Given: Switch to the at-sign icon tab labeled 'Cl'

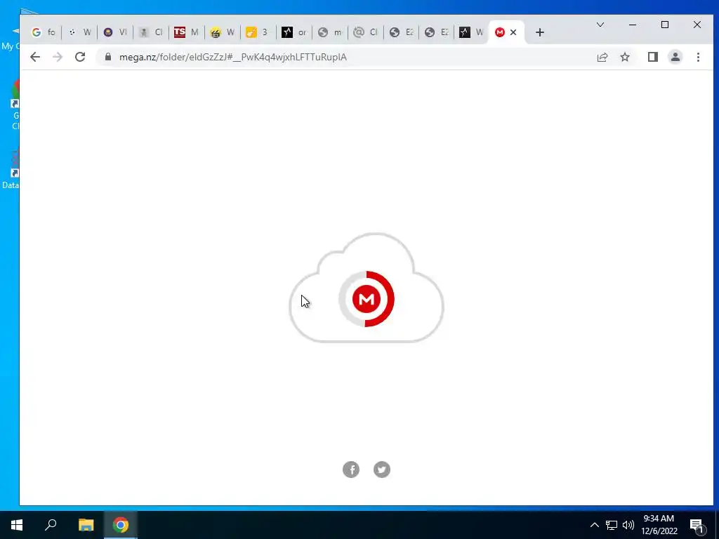Looking at the screenshot, I should (x=365, y=32).
